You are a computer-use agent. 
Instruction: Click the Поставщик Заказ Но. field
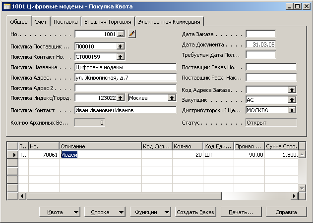tap(271, 67)
